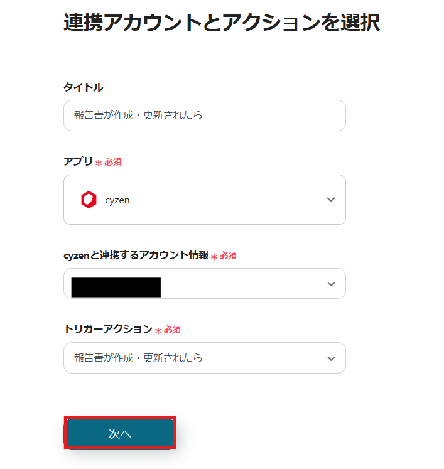The image size is (444, 469).
Task: Click the red cyzen app logo
Action: point(89,200)
